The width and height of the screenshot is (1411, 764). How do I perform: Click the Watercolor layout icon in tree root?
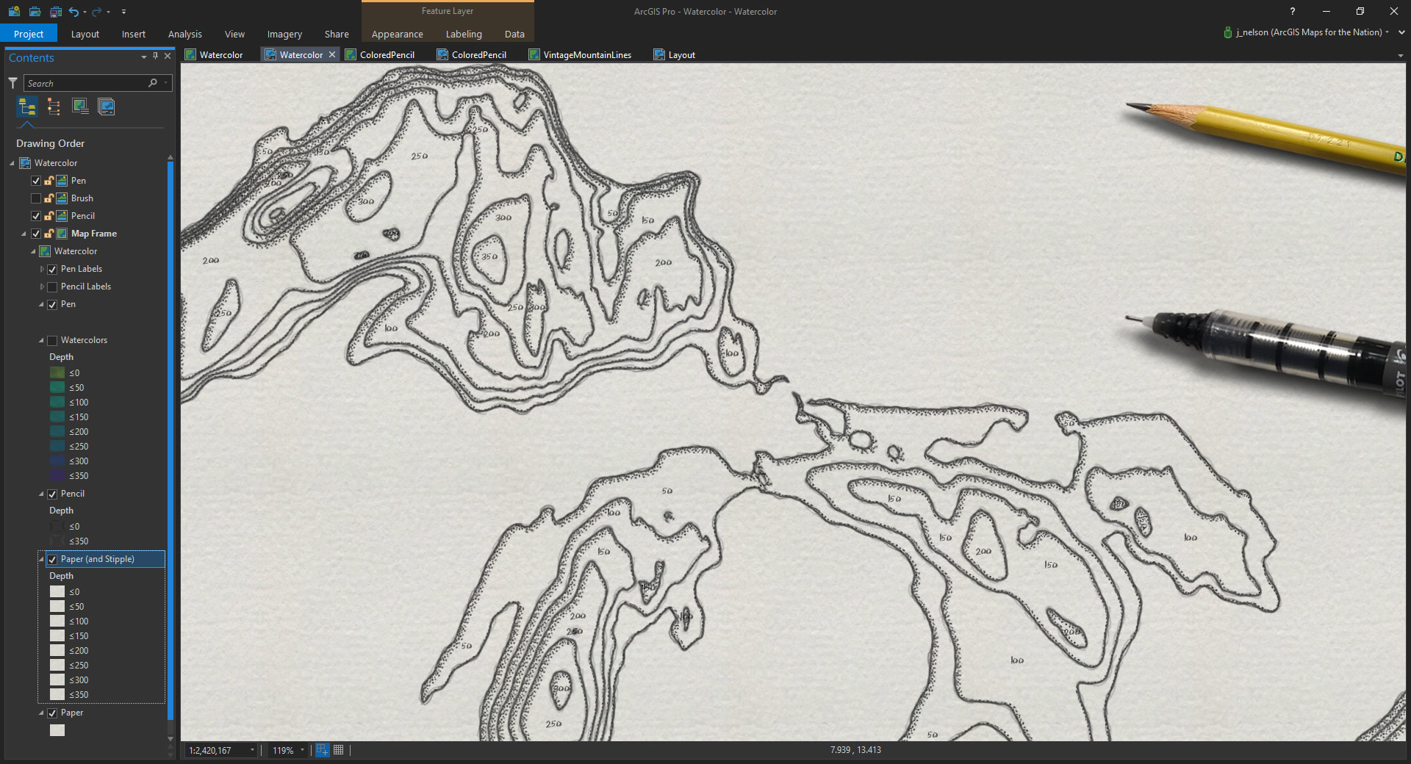[25, 163]
